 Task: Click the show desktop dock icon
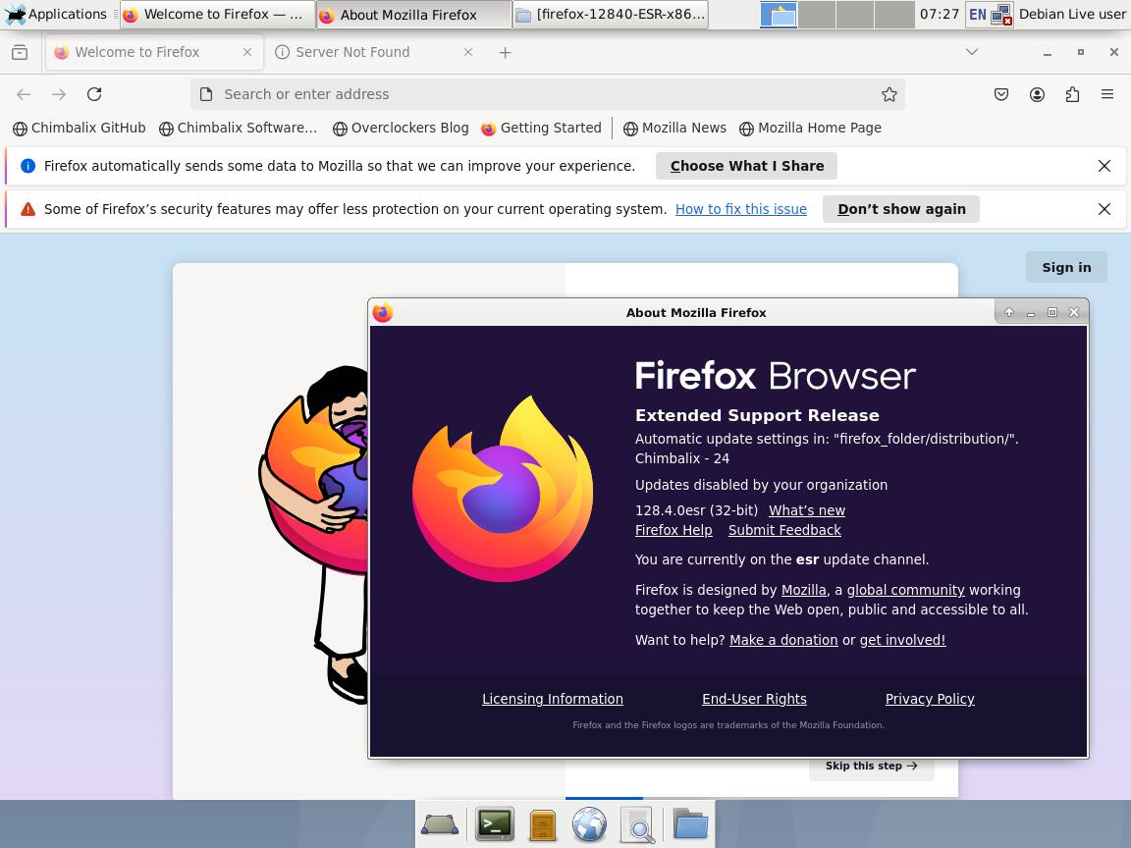(440, 824)
